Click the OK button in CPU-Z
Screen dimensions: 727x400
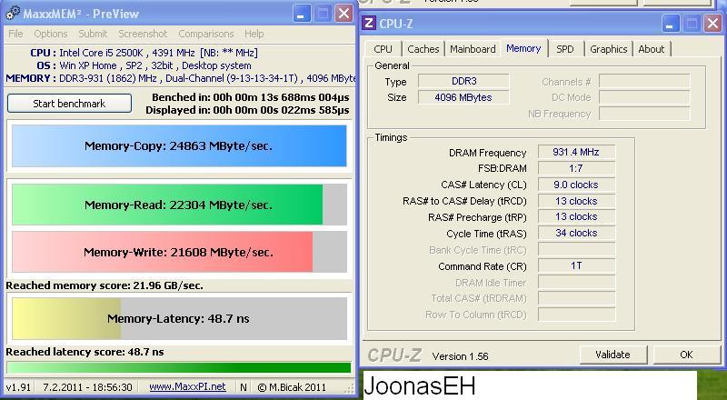(686, 355)
